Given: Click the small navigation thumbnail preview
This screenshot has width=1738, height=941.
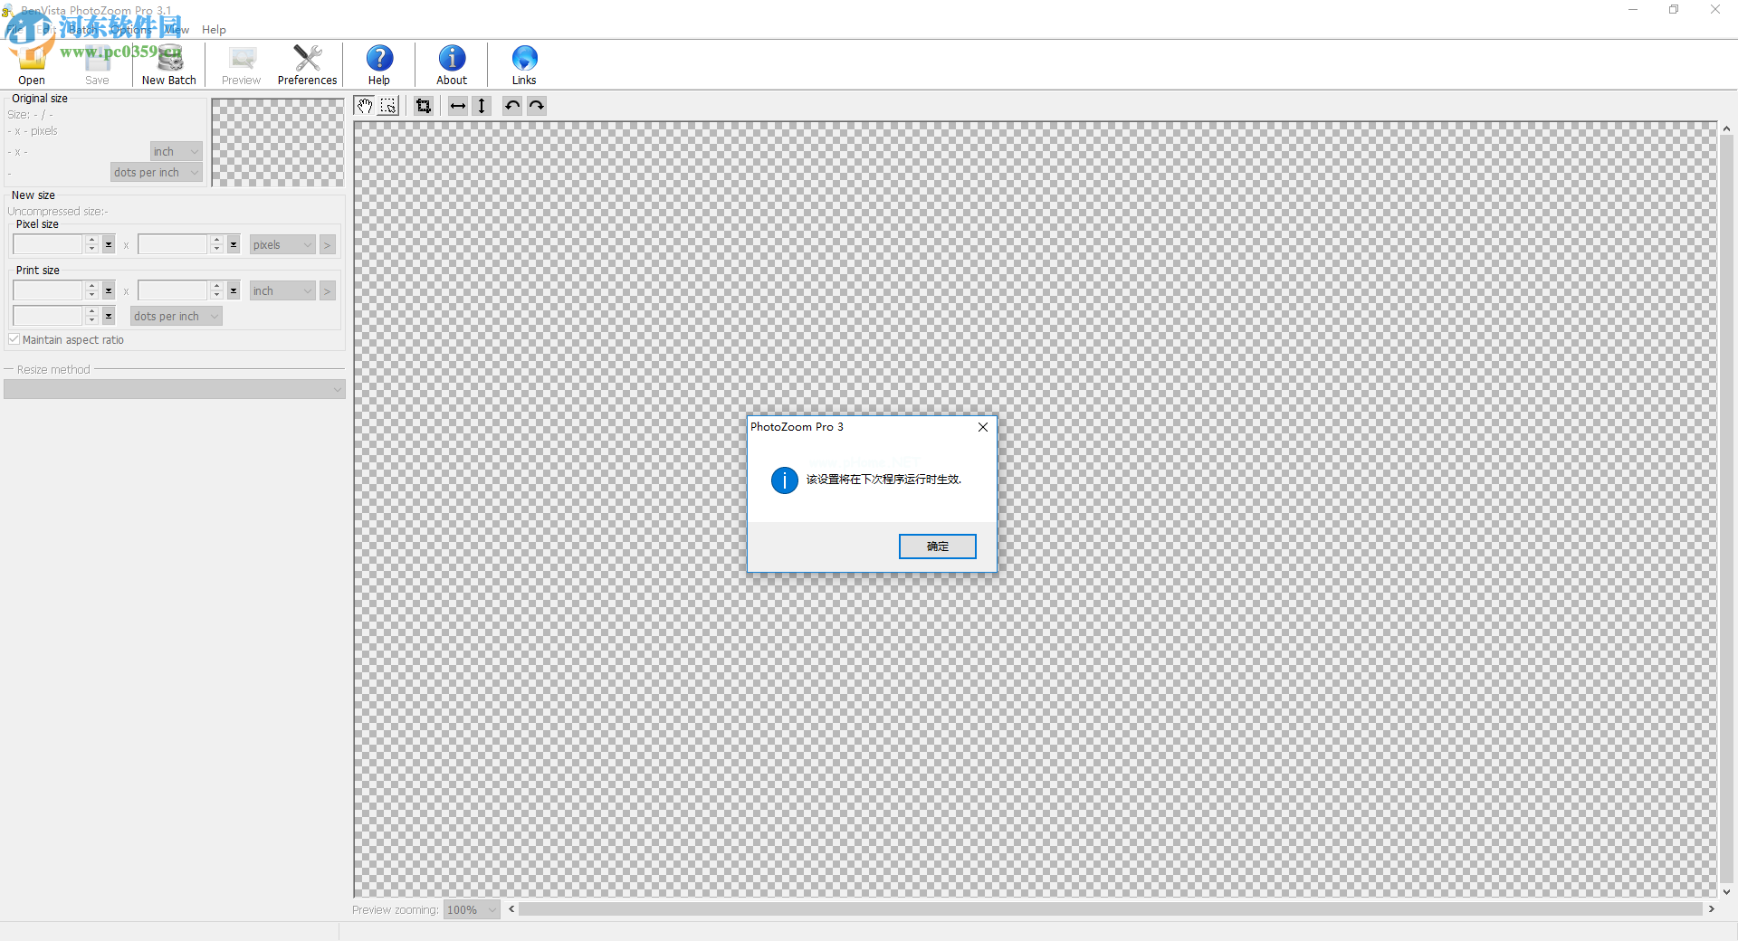Looking at the screenshot, I should pyautogui.click(x=277, y=142).
